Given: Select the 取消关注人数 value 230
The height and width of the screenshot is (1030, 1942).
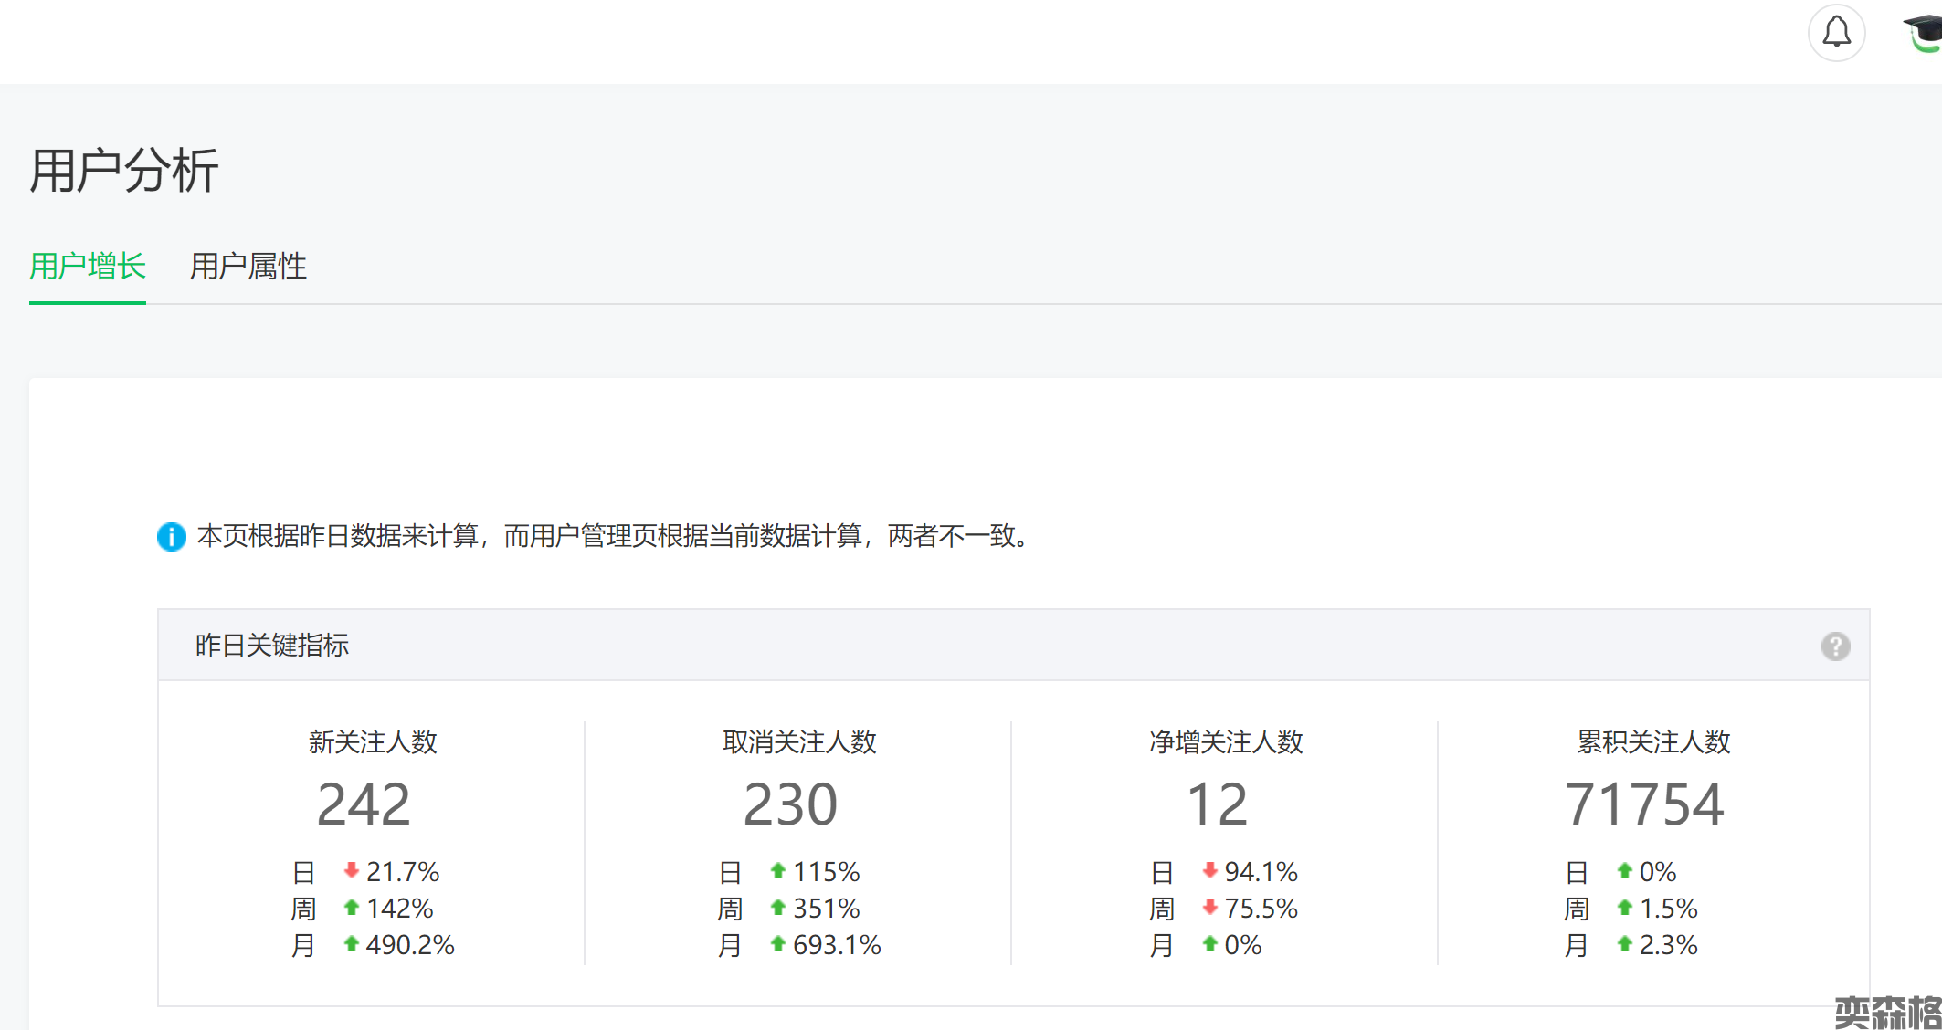Looking at the screenshot, I should [790, 804].
